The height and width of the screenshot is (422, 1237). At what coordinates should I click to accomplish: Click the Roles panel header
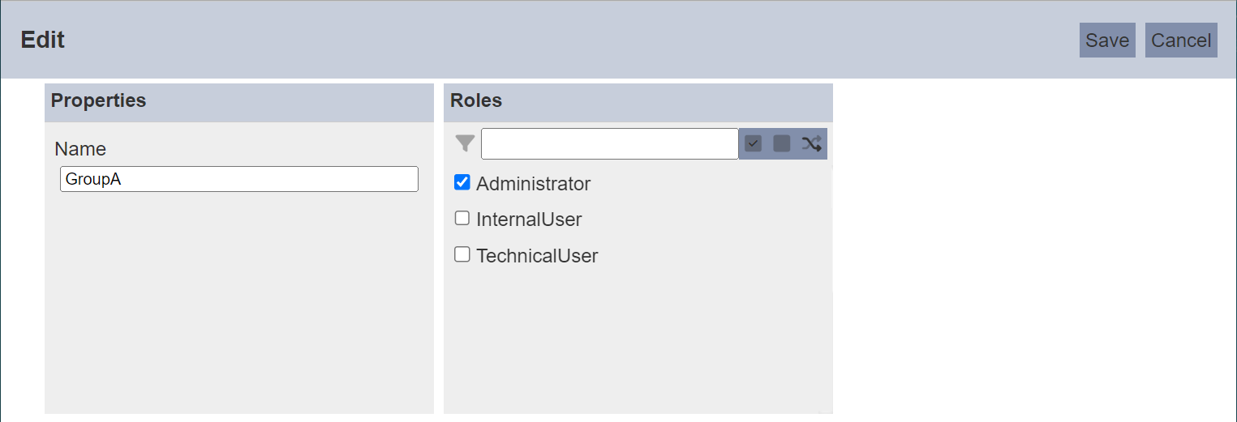coord(638,101)
